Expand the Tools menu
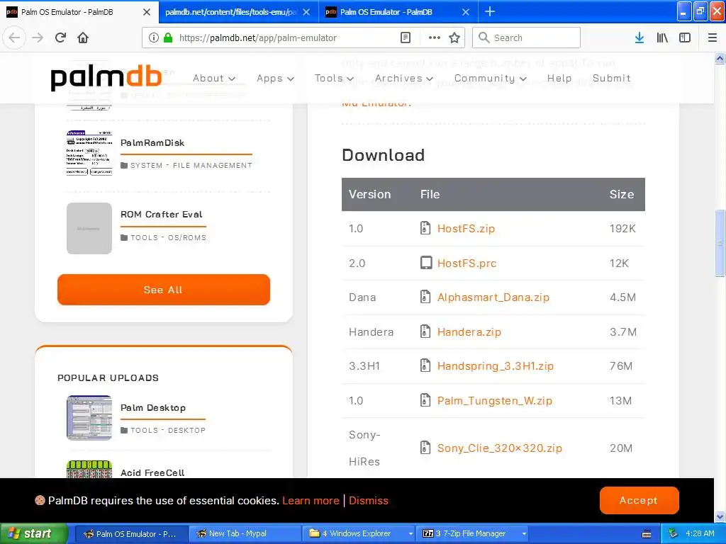726x544 pixels. point(334,78)
